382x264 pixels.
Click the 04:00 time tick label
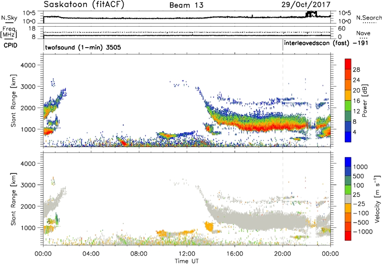pyautogui.click(x=91, y=254)
